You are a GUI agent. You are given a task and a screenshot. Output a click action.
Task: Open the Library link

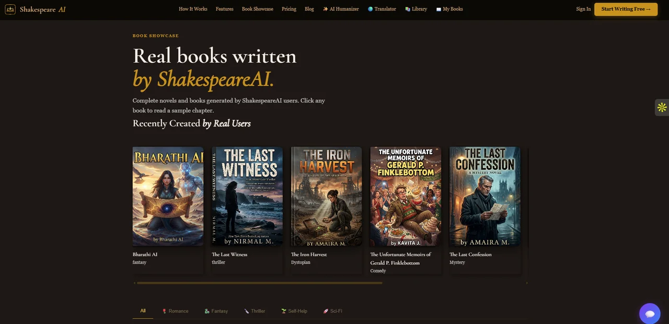coord(416,9)
